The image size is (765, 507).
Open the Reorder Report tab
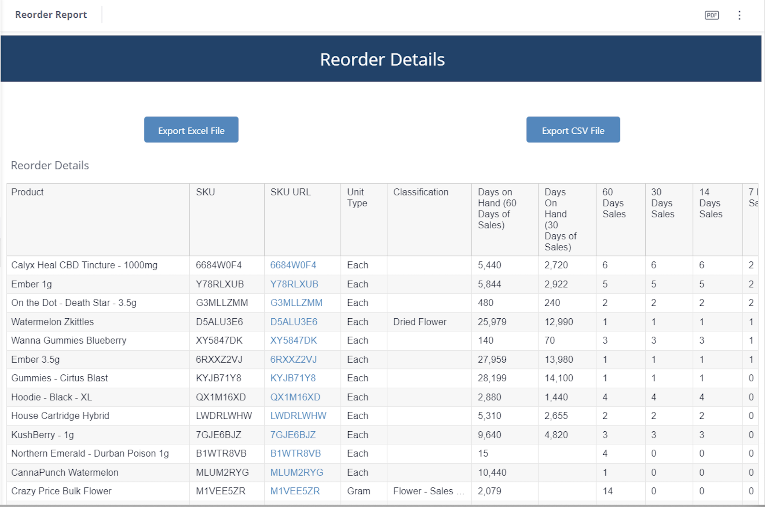coord(51,15)
